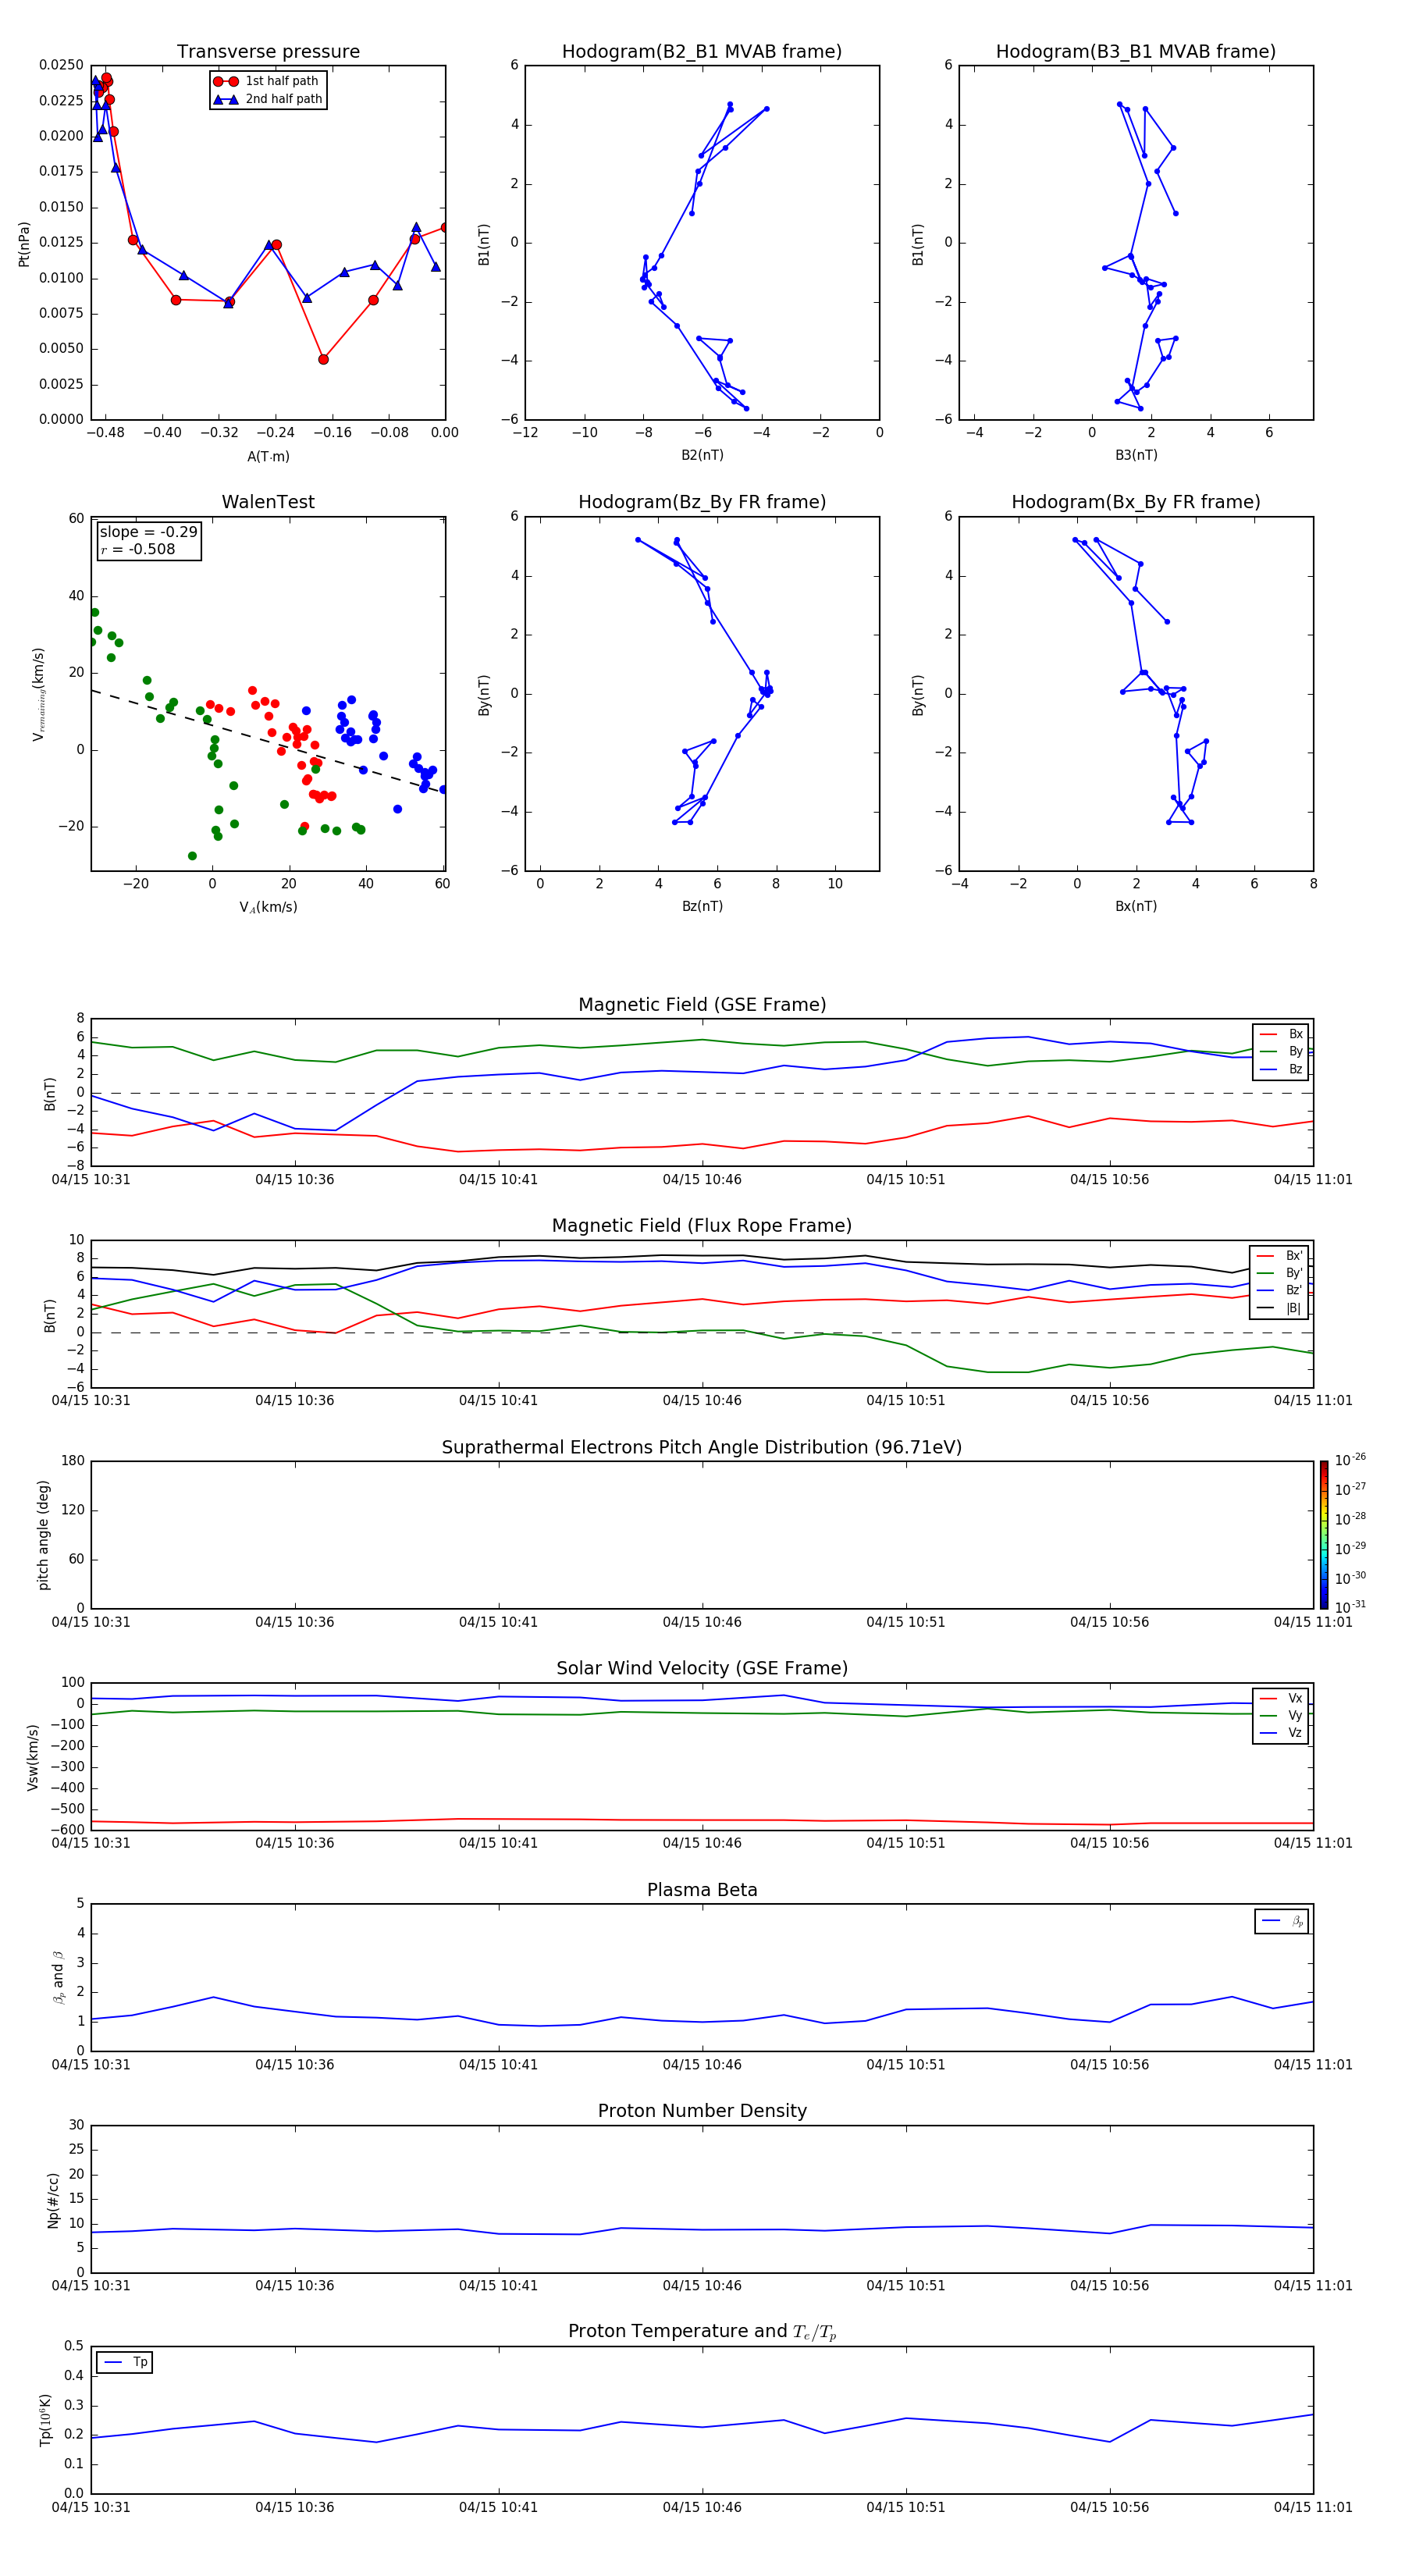1405x2576 pixels.
Task: Click the "Magnetic Field (Flux Rope Frame)" title
Action: 702,1226
